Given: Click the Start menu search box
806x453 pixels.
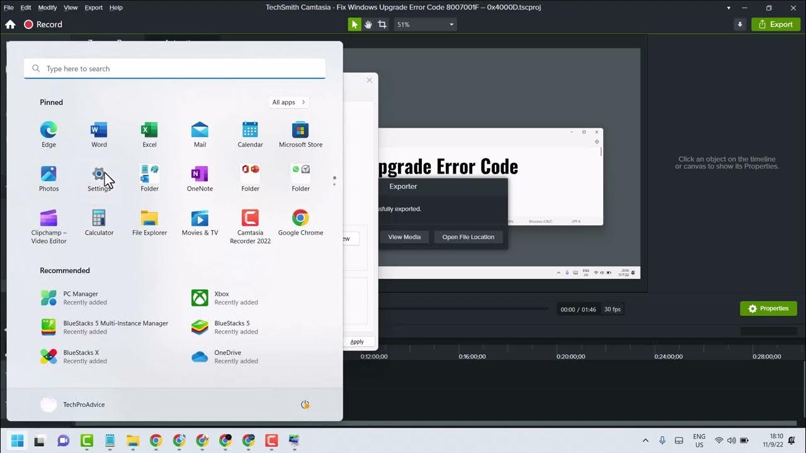Looking at the screenshot, I should coord(174,69).
